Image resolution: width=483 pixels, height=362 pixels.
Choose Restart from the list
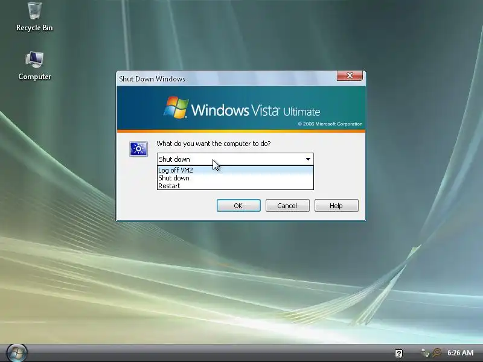coord(235,186)
